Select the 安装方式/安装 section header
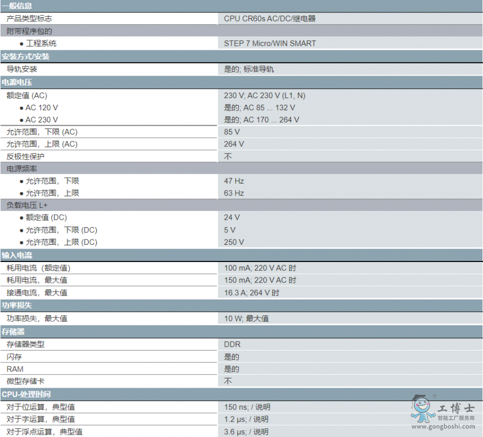 pos(26,56)
